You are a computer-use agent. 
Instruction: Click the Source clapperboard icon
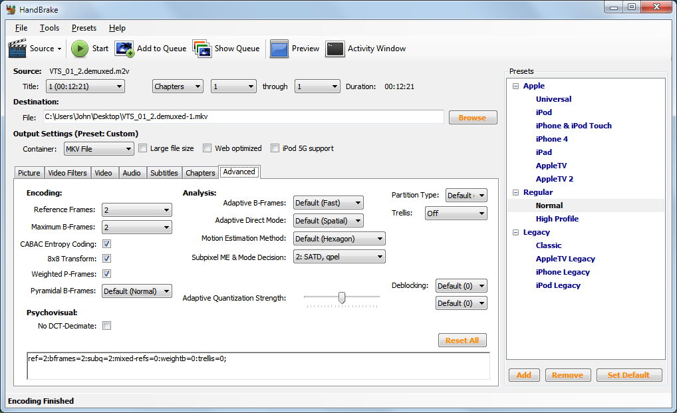click(17, 49)
